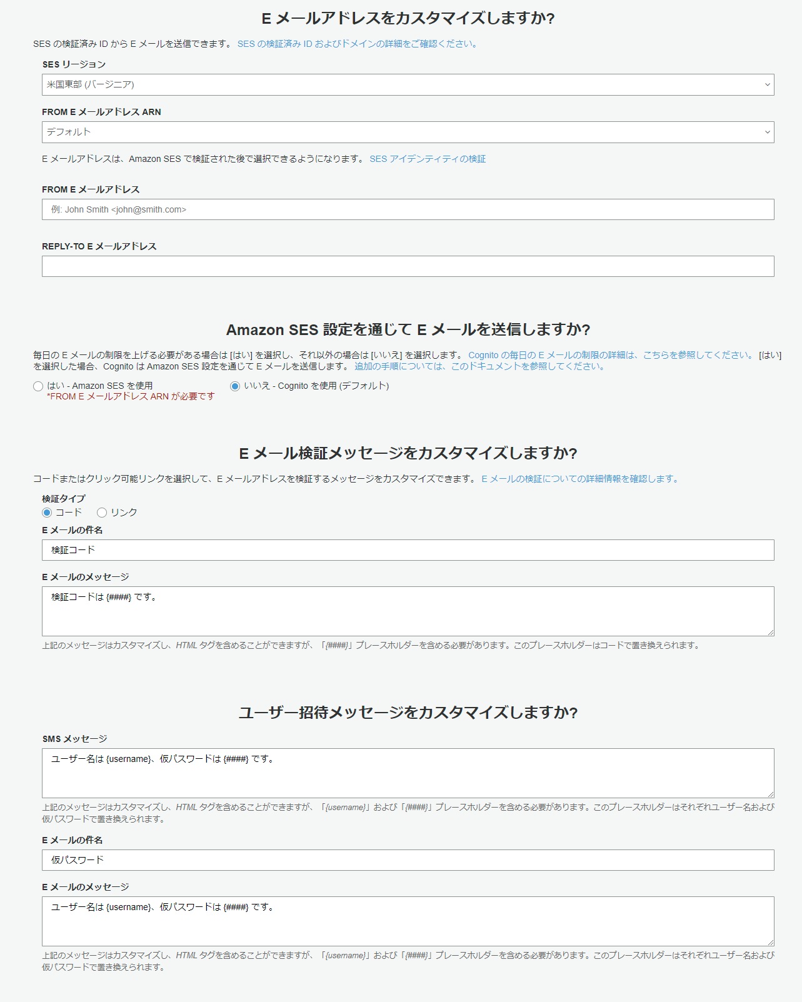The image size is (802, 1002).
Task: Edit the email subject field containing '検証コード'
Action: click(408, 550)
